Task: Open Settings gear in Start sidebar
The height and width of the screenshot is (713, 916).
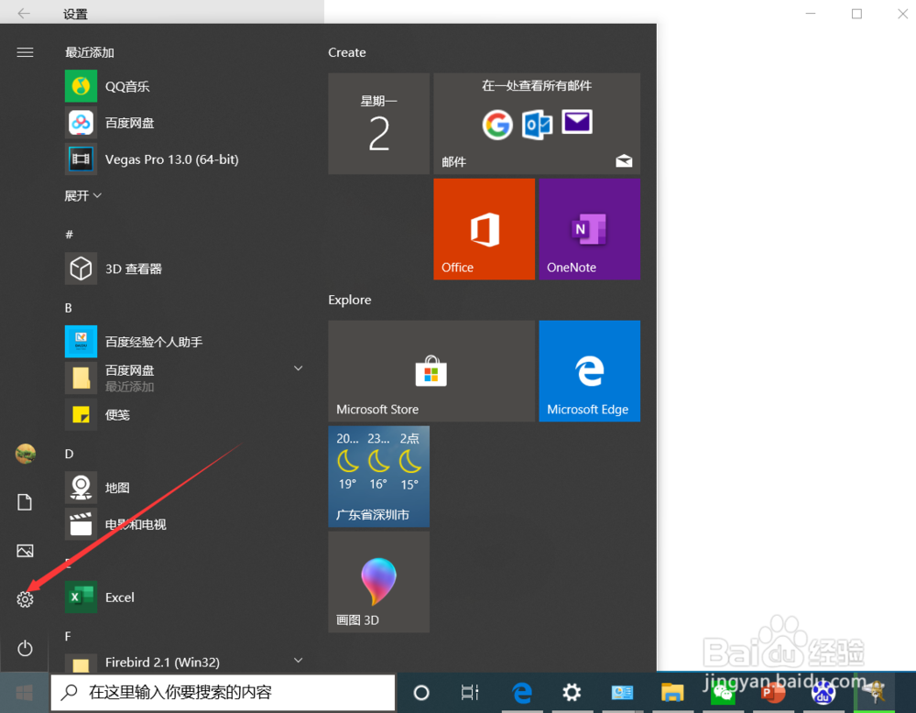Action: 25,599
